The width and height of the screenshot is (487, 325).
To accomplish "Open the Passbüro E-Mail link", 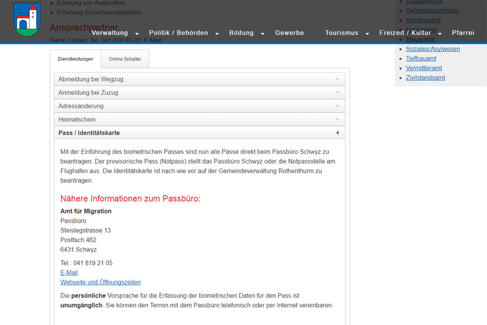I will [x=69, y=273].
